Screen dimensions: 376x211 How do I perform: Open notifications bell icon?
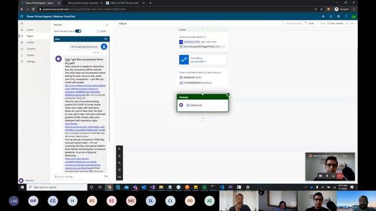(x=331, y=16)
